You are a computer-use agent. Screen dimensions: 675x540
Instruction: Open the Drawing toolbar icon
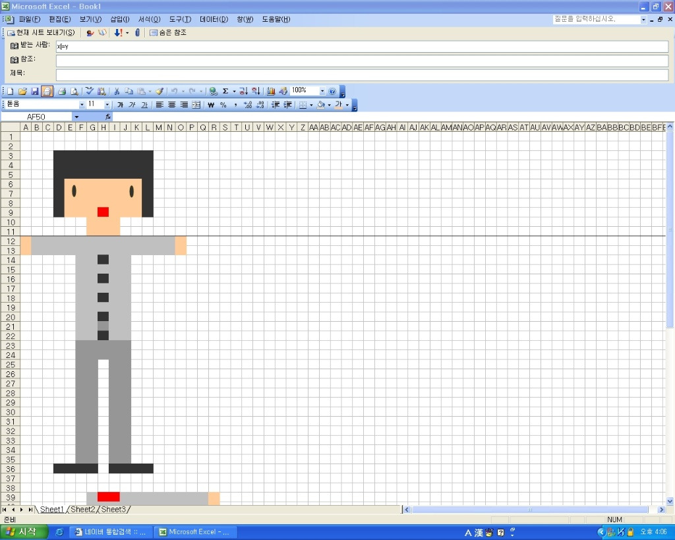pyautogui.click(x=283, y=91)
